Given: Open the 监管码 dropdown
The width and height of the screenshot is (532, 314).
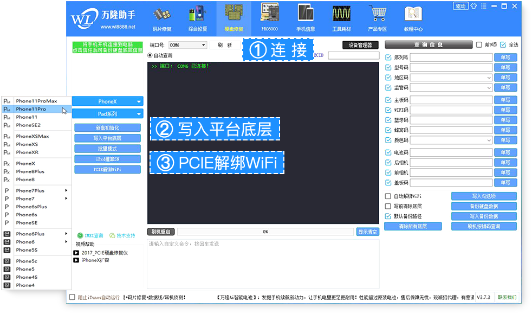Looking at the screenshot, I should 451,87.
